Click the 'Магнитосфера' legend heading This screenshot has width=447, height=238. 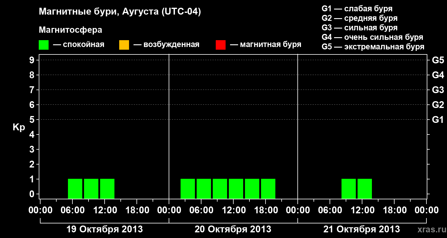tap(70, 30)
